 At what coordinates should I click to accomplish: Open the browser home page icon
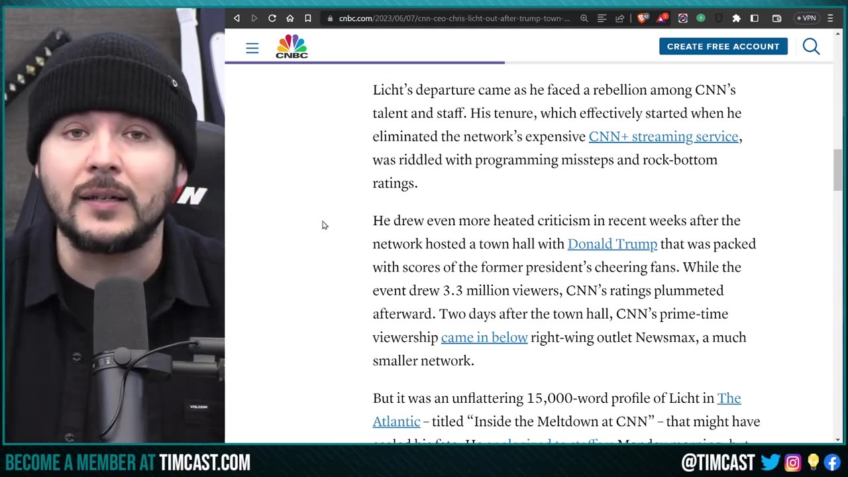coord(290,19)
